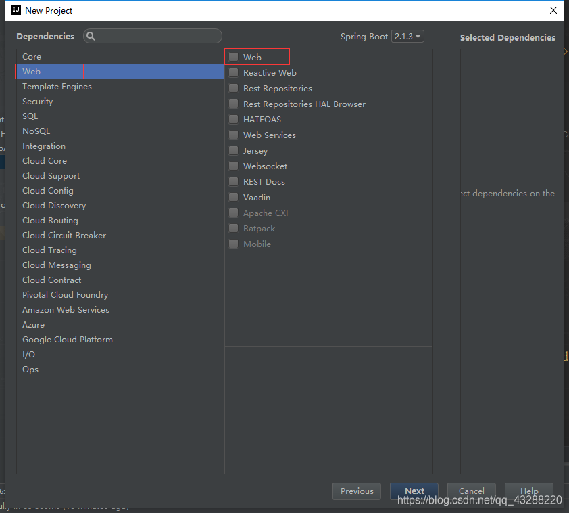The height and width of the screenshot is (513, 569).
Task: Enable the REST Docs checkbox
Action: [233, 181]
